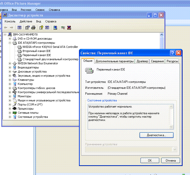Click the Компьютер category icon
The width and height of the screenshot is (190, 175).
pos(15,84)
